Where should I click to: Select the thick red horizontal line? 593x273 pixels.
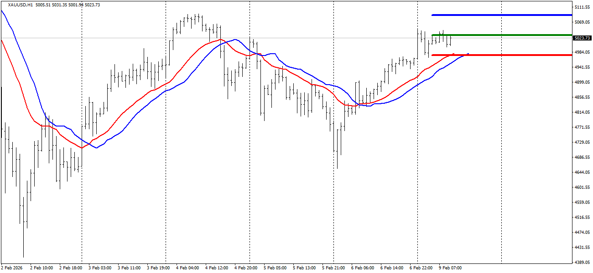(x=502, y=55)
